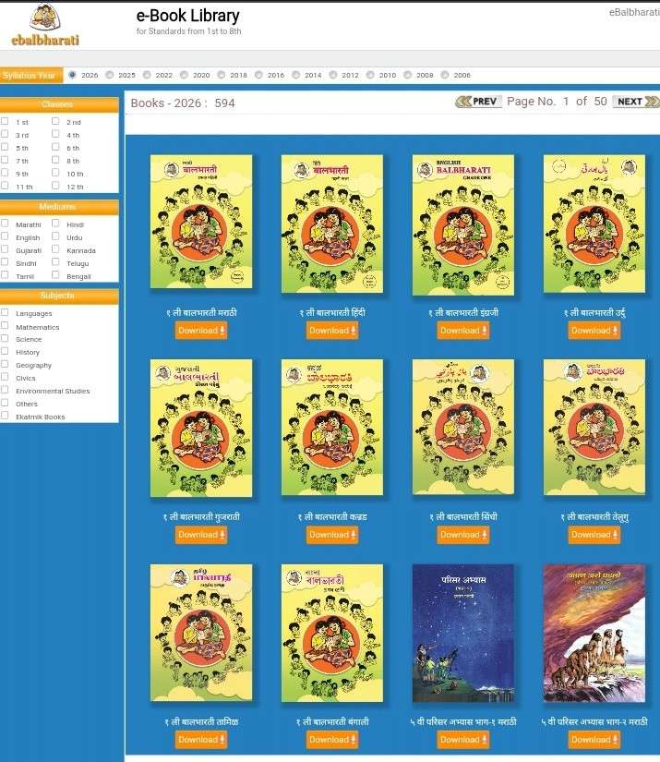Select syllabus year 2026

[72, 75]
